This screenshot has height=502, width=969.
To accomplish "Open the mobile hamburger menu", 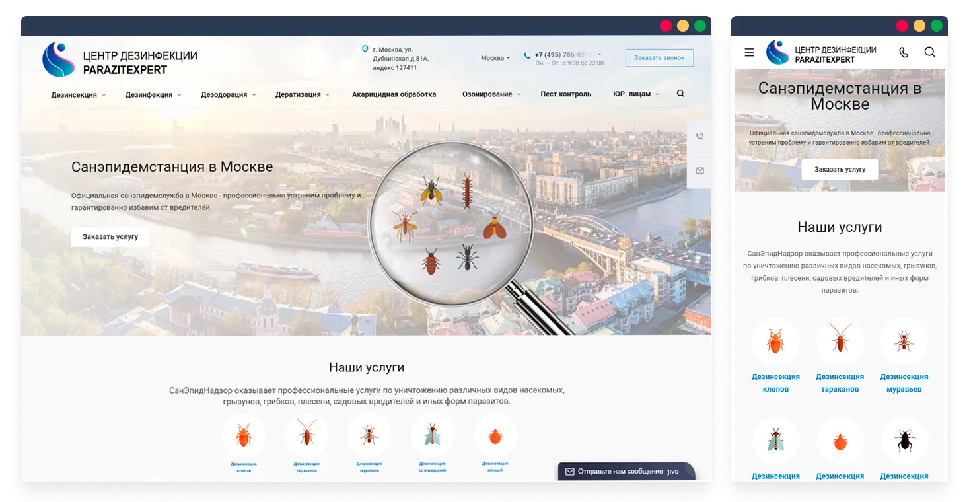I will point(749,52).
